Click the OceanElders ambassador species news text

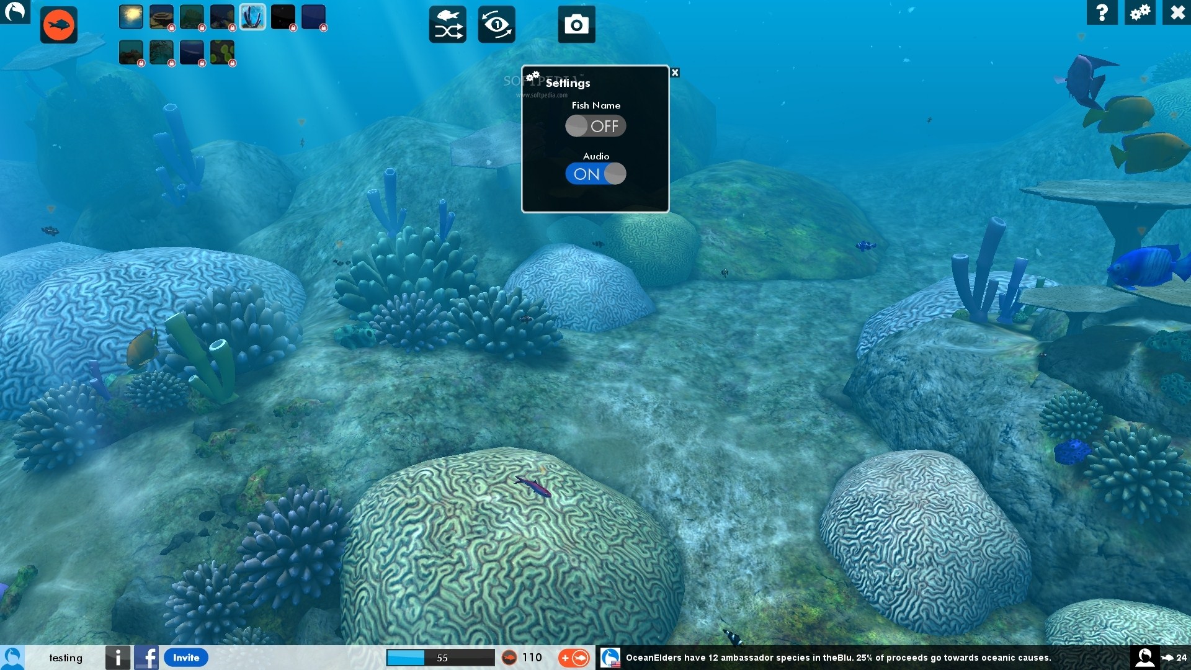[x=838, y=658]
